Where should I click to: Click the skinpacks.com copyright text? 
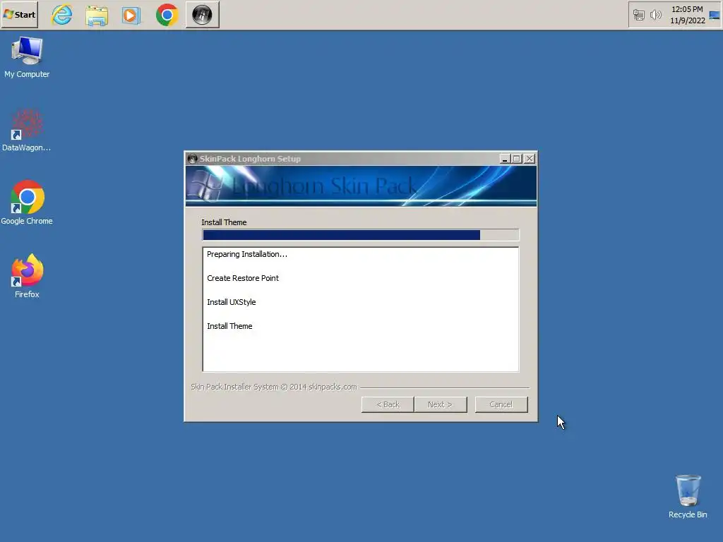coord(274,387)
